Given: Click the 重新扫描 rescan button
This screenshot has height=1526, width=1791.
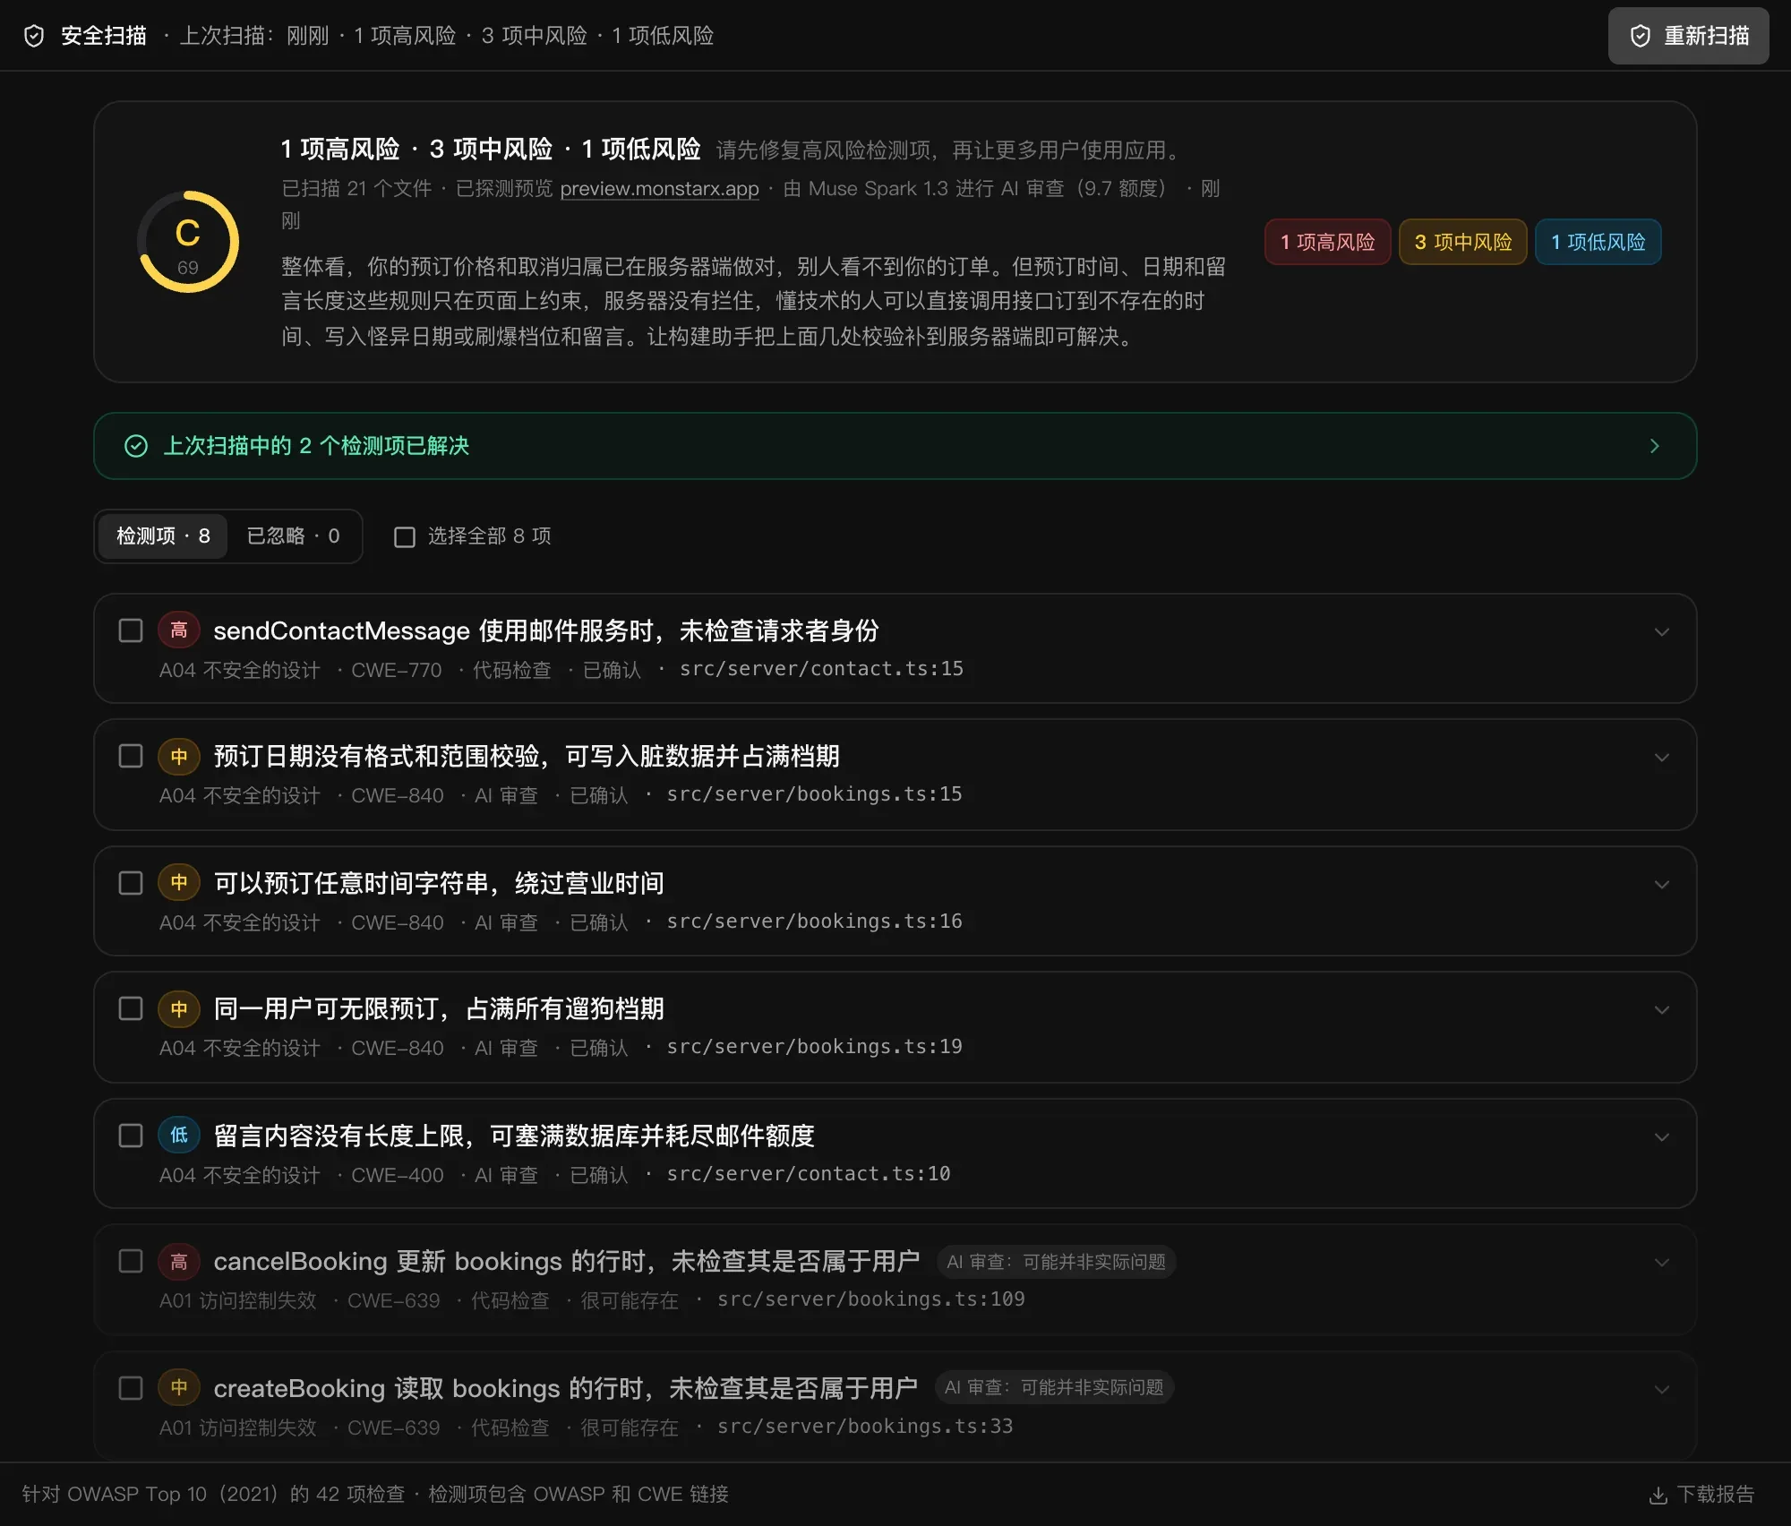Looking at the screenshot, I should 1688,36.
